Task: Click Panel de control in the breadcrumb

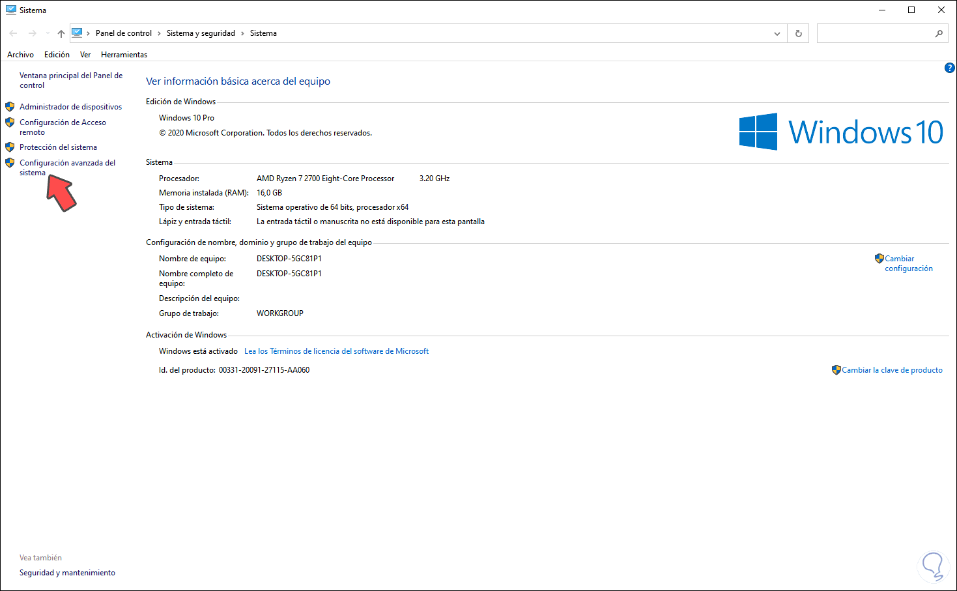Action: click(x=124, y=33)
